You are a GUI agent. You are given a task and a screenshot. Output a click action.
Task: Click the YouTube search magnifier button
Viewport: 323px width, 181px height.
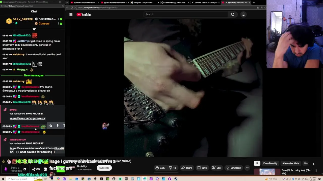click(233, 14)
